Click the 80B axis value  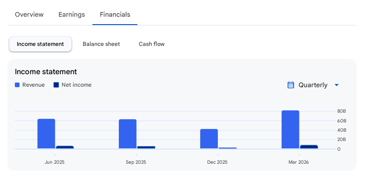[341, 111]
